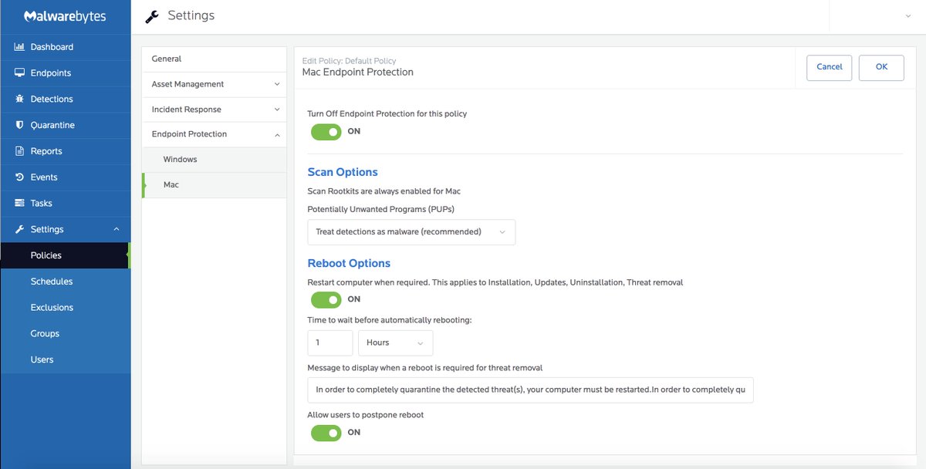Open the Dashboard page
Screen dimensions: 926x469
click(66, 47)
